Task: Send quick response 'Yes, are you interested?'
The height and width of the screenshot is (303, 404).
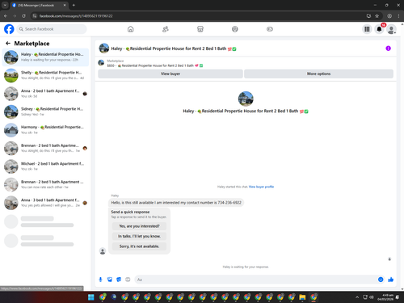Action: click(139, 226)
